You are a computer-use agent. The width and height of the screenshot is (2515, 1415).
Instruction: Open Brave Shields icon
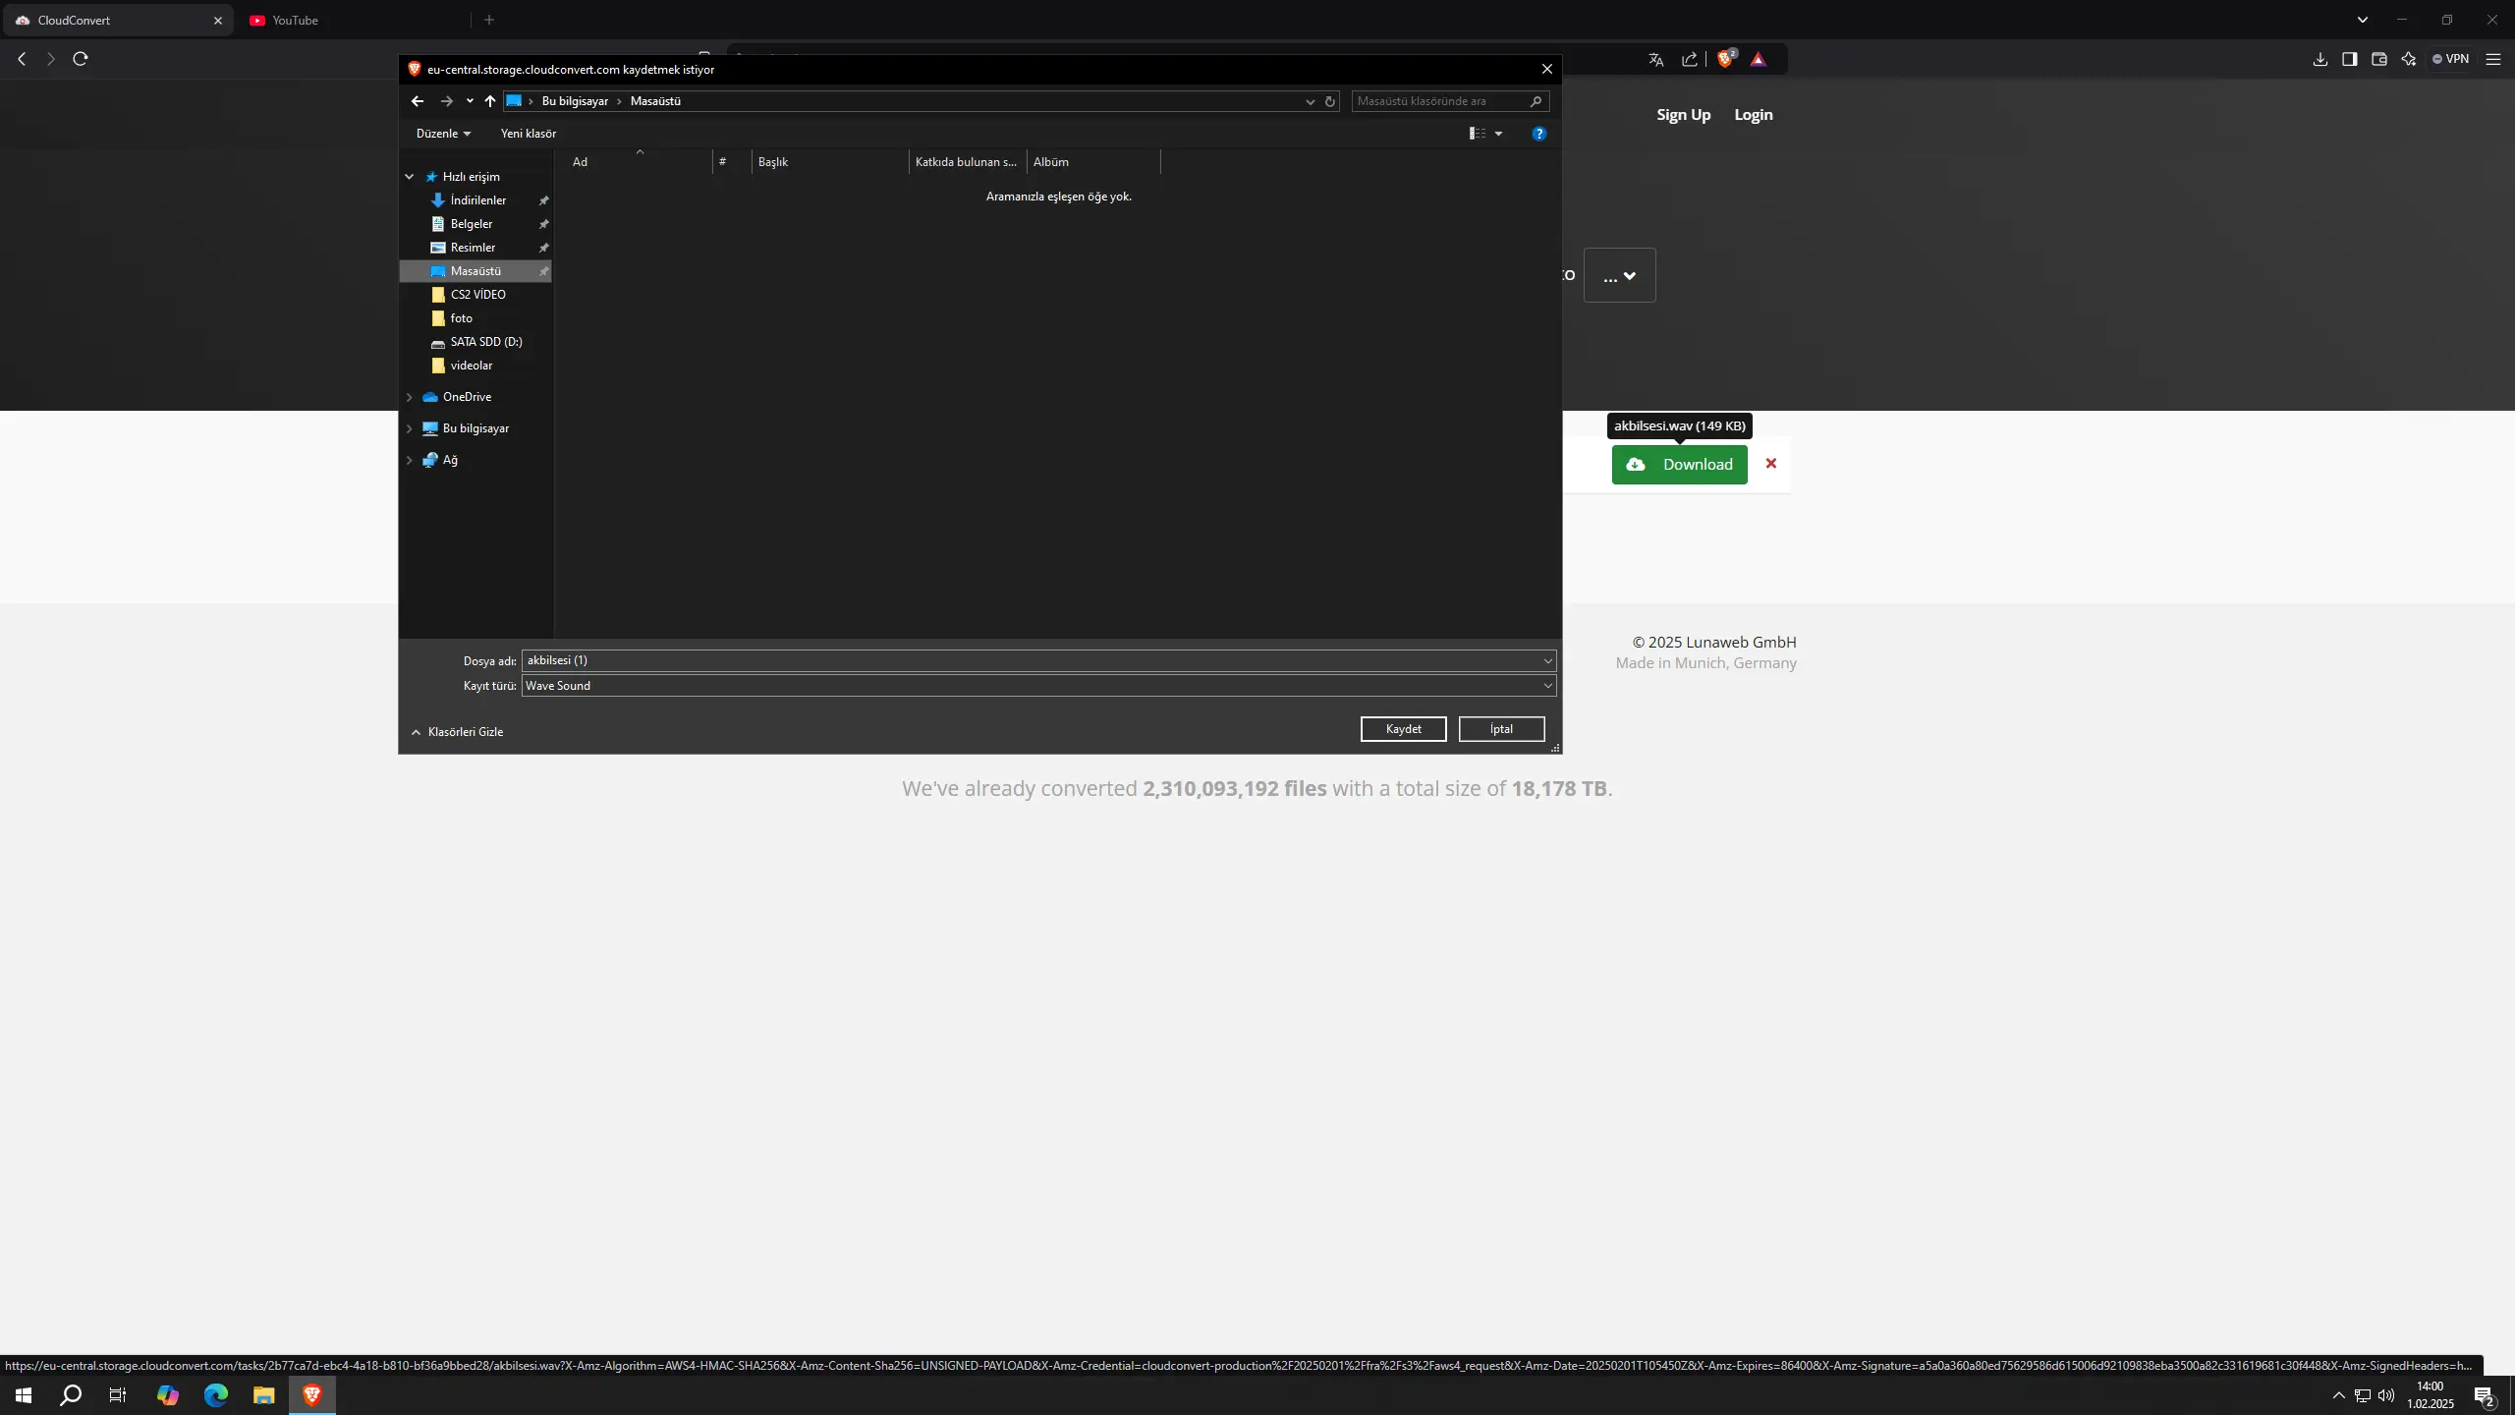pyautogui.click(x=1726, y=59)
